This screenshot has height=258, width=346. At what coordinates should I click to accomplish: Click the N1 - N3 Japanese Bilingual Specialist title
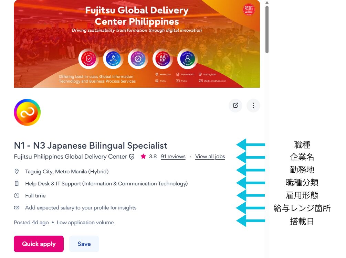click(91, 146)
